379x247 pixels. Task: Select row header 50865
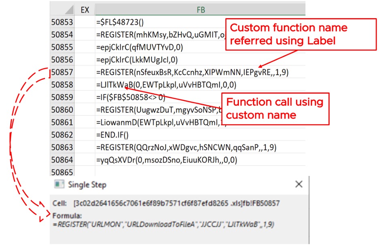tap(62, 172)
